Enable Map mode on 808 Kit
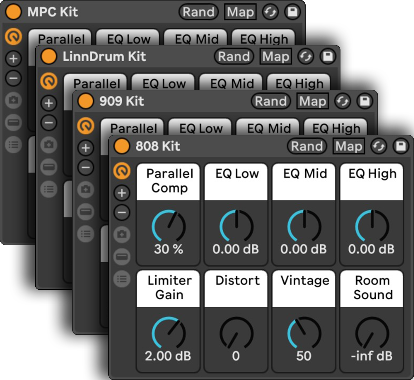The width and height of the screenshot is (414, 380). click(348, 146)
